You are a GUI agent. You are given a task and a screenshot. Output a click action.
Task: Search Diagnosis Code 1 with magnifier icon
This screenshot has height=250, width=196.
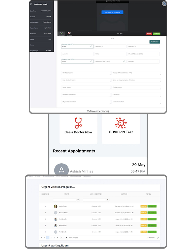click(92, 62)
